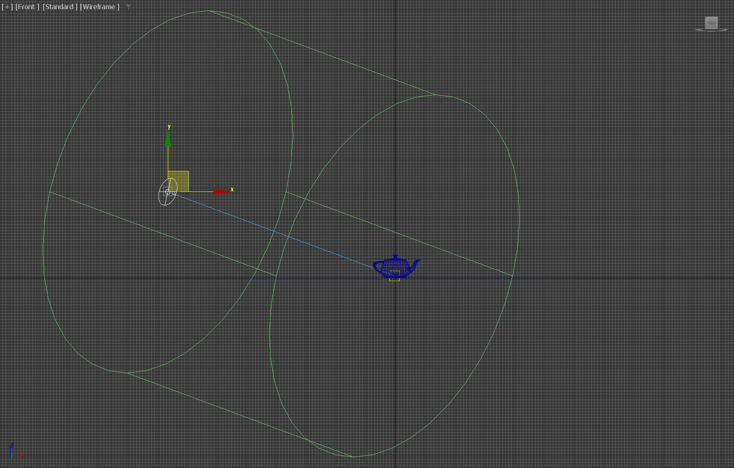Click the ViewCube front face

[x=711, y=23]
